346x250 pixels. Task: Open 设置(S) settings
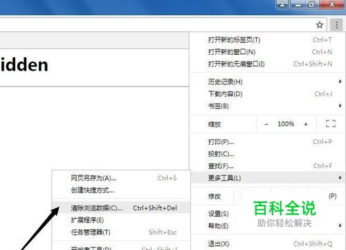pyautogui.click(x=268, y=214)
